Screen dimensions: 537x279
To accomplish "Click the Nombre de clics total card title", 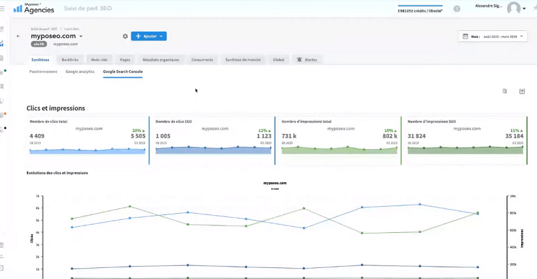I will point(48,122).
